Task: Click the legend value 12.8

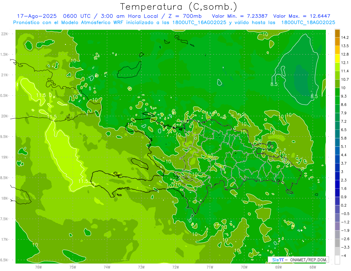Action: pos(345,54)
